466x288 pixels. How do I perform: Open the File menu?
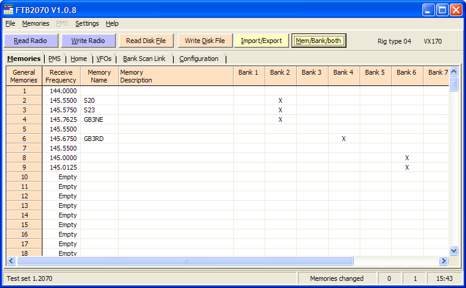tap(10, 23)
